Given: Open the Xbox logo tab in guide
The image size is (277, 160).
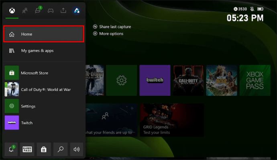Looking at the screenshot, I should click(12, 11).
